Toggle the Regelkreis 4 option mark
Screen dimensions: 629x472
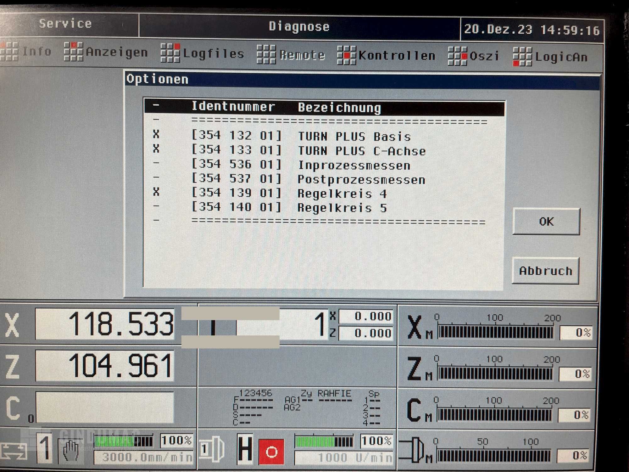point(156,192)
